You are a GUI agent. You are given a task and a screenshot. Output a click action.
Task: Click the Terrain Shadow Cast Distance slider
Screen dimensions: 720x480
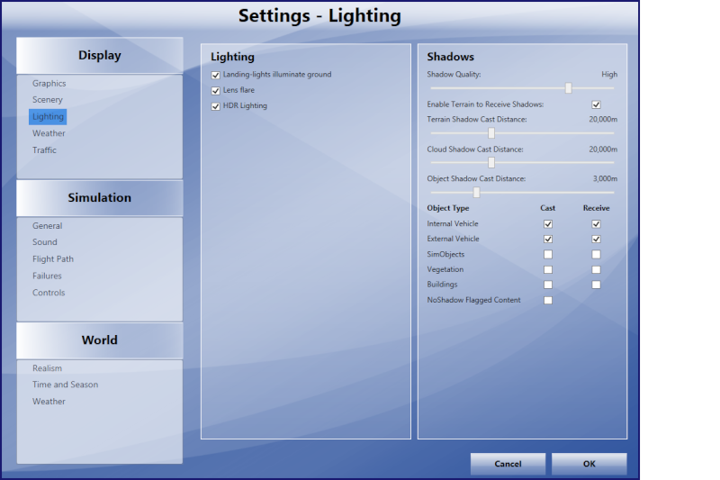pos(522,133)
